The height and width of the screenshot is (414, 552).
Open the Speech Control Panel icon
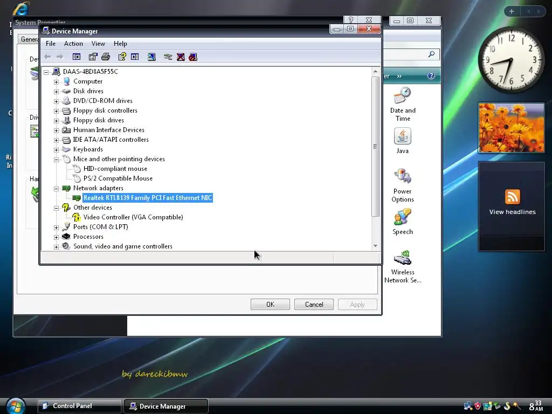pos(402,222)
